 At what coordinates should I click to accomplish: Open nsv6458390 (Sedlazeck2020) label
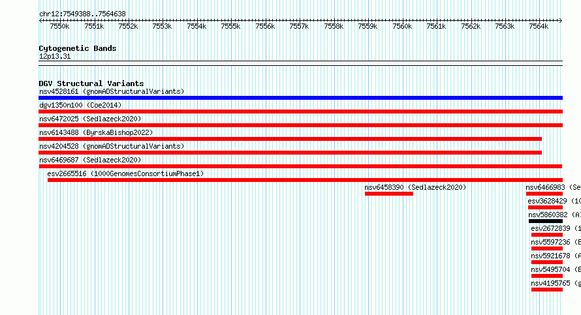pyautogui.click(x=415, y=188)
